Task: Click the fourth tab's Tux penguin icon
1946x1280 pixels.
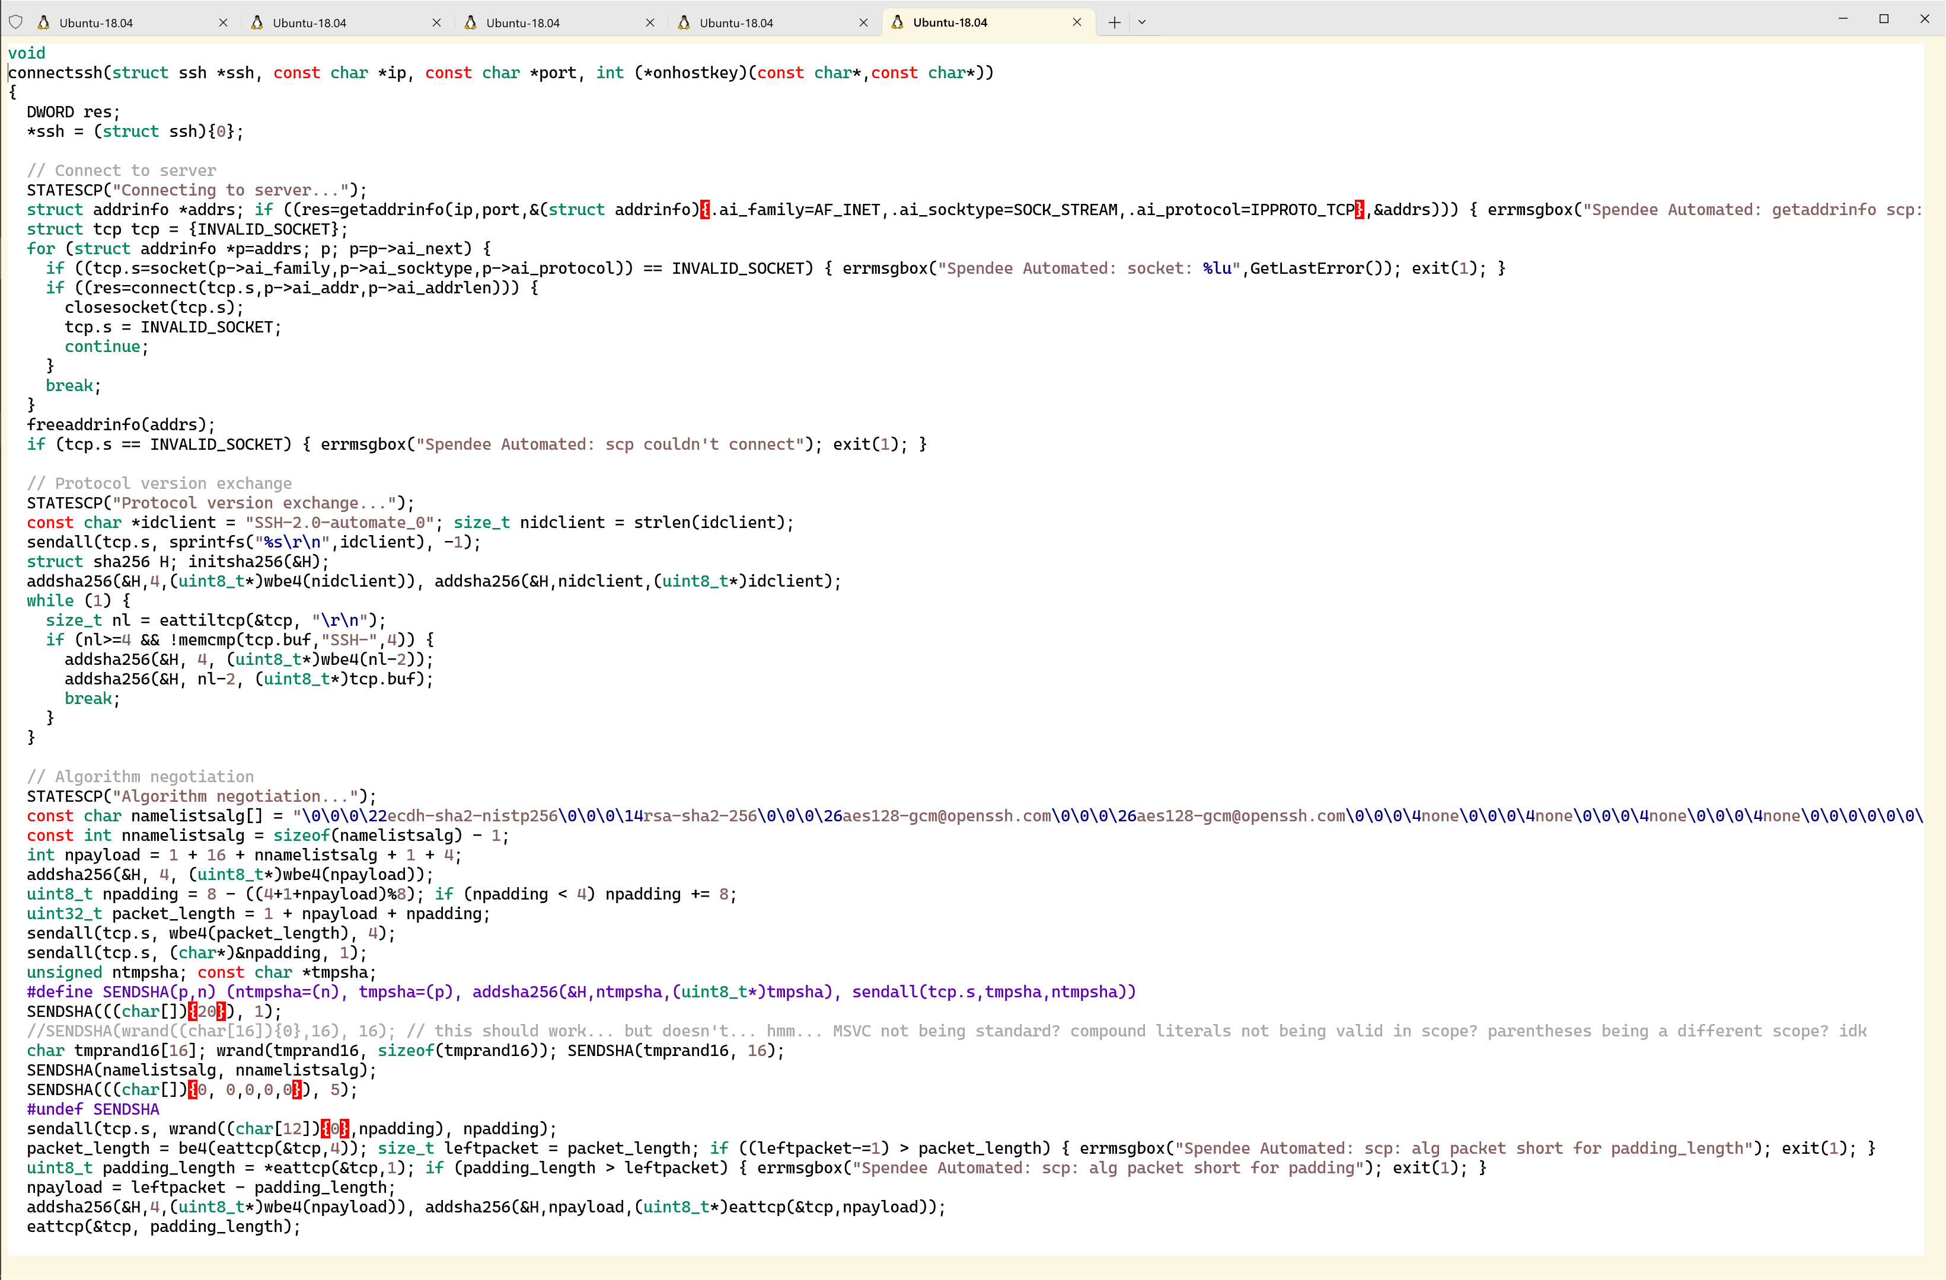Action: point(684,22)
